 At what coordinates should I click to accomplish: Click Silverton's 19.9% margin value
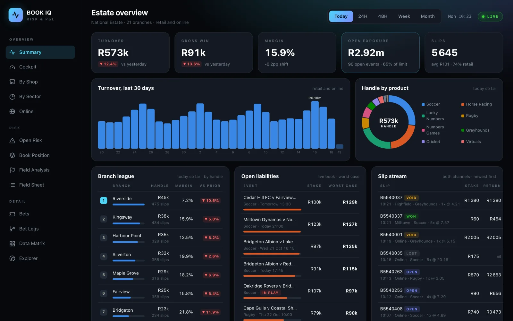(186, 256)
